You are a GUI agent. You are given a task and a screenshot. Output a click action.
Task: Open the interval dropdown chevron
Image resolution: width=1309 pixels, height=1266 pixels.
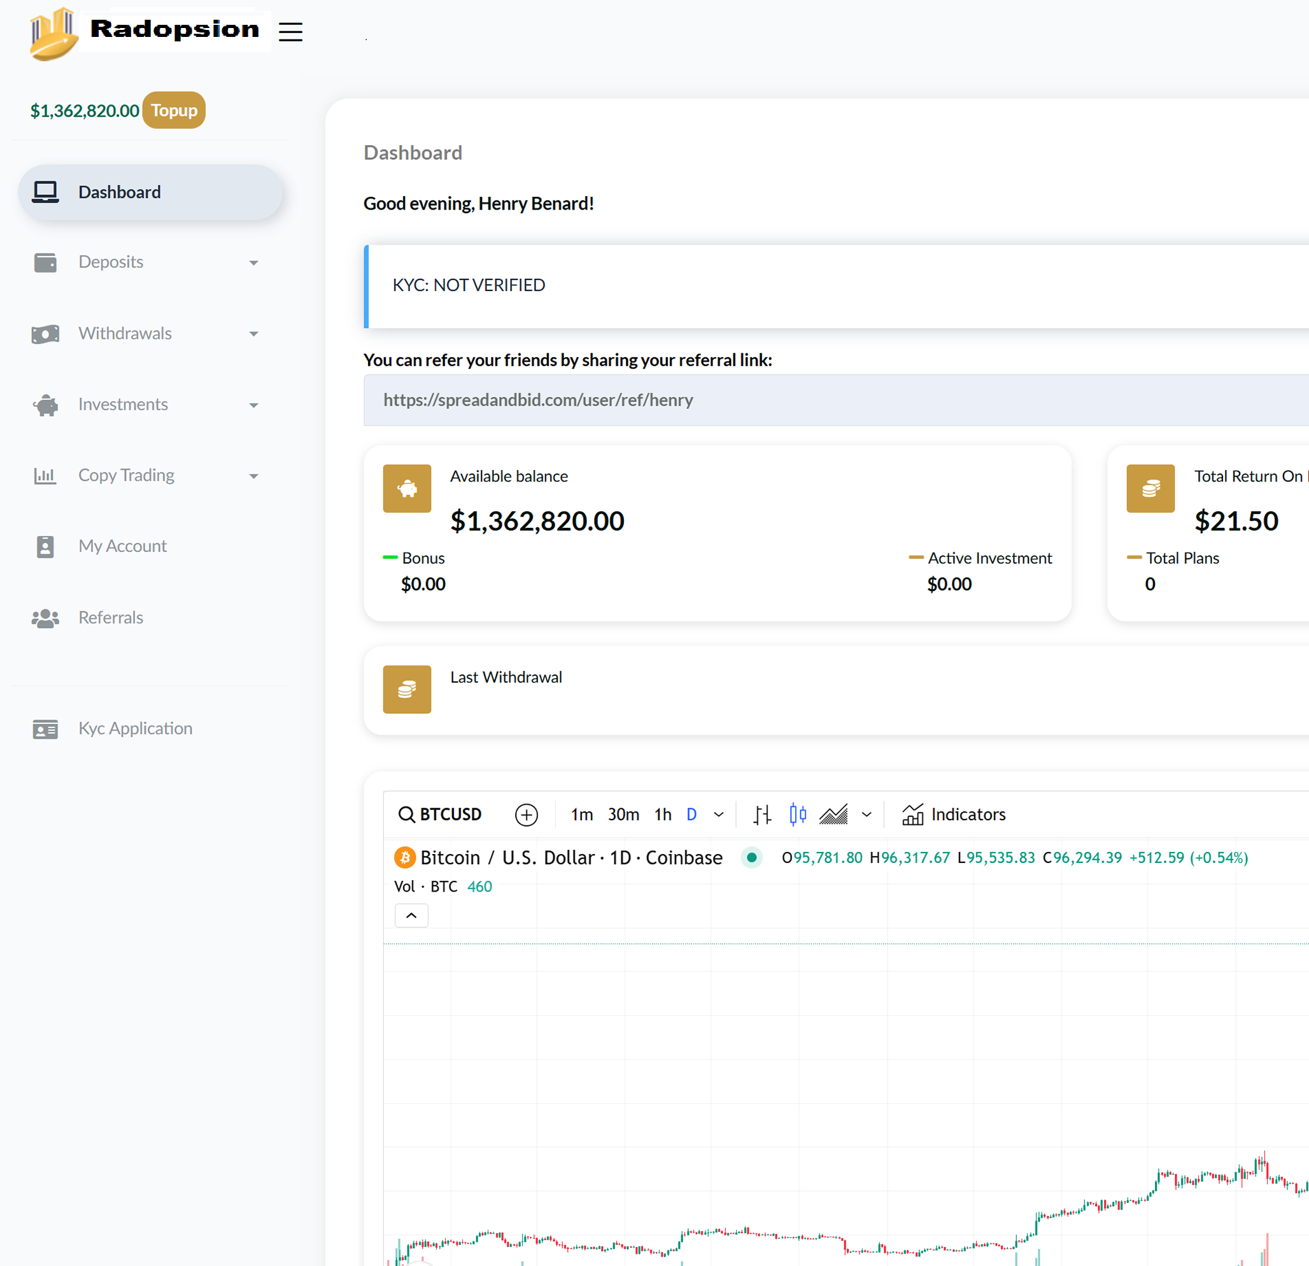(719, 814)
